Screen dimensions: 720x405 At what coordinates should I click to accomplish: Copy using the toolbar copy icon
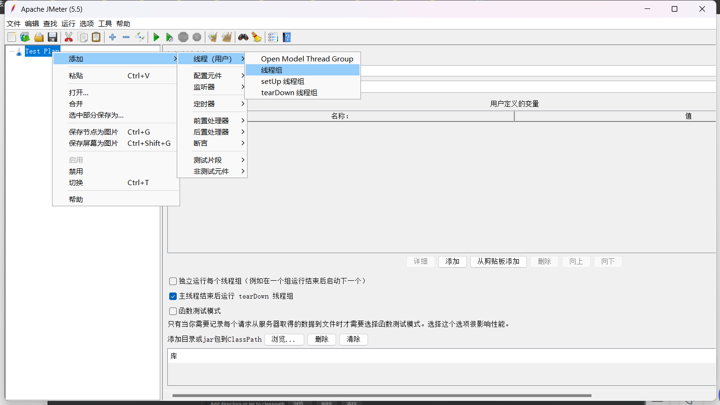point(82,37)
